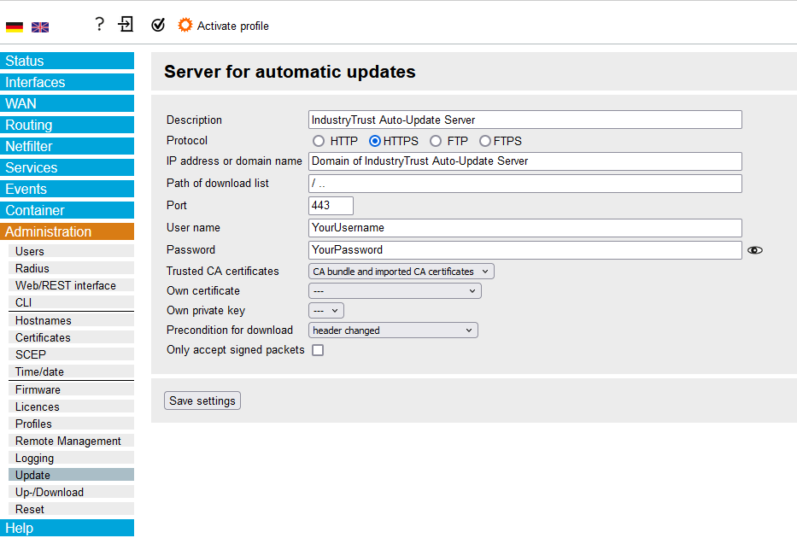This screenshot has width=797, height=538.
Task: Go to Firmware under Administration
Action: coord(38,389)
